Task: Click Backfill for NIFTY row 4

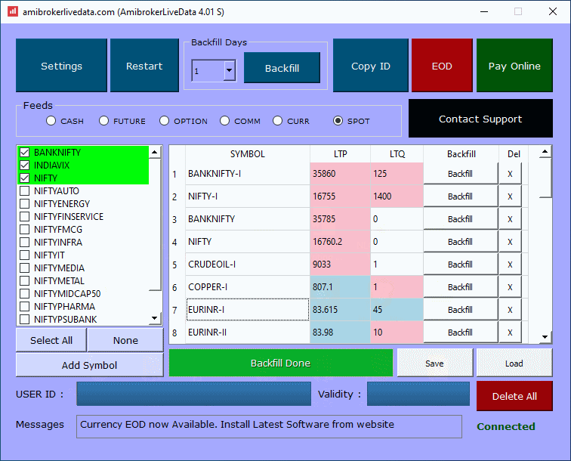Action: 460,241
